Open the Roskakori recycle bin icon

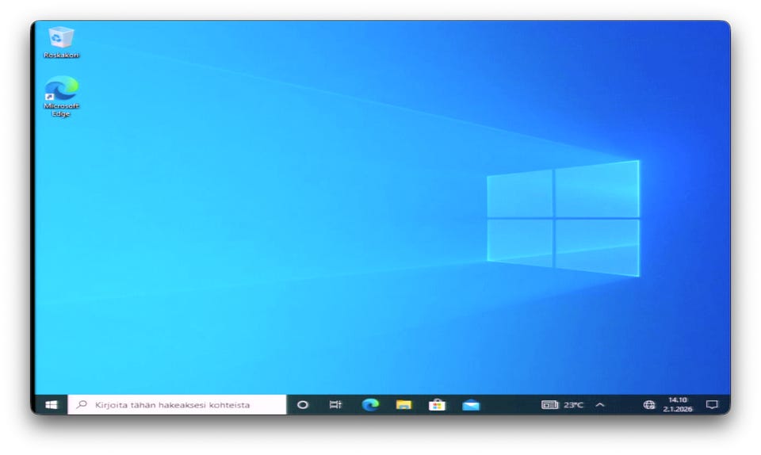pos(61,43)
